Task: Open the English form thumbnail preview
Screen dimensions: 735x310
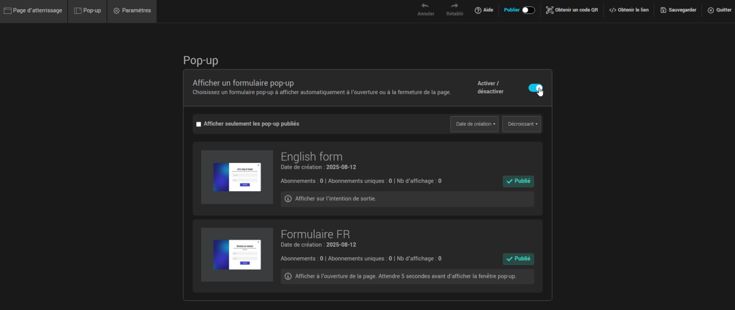Action: 237,177
